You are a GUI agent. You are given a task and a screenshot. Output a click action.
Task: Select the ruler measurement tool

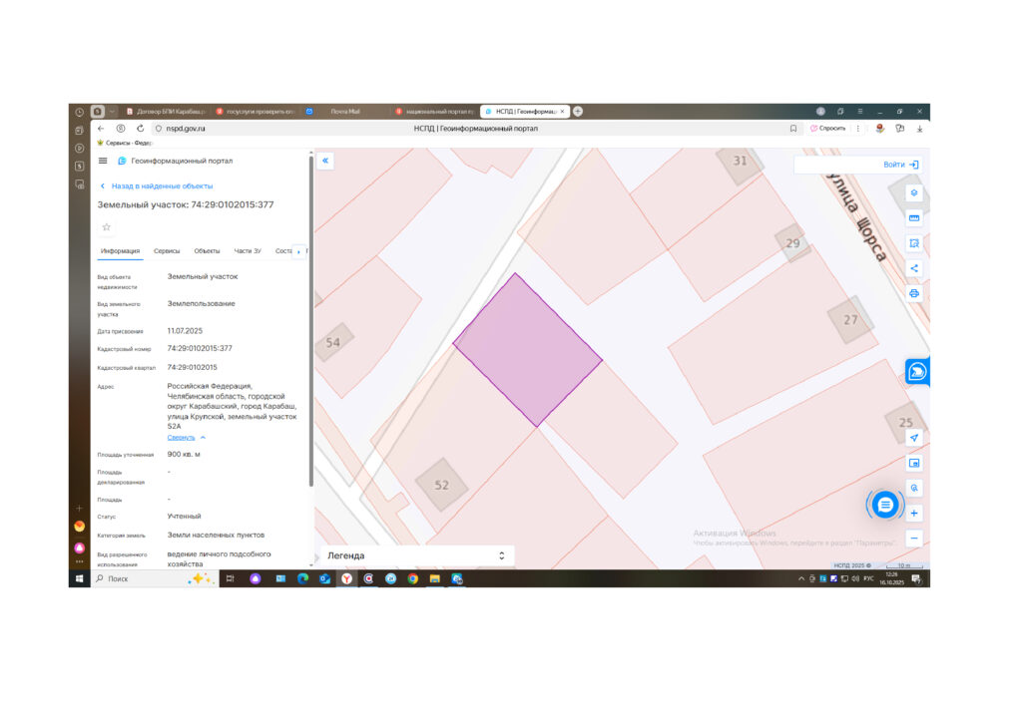point(914,218)
